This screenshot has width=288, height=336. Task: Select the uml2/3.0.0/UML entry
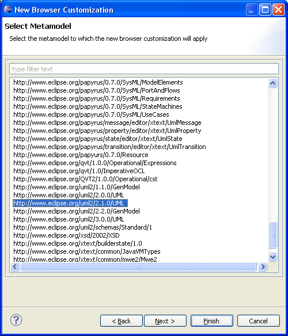[x=69, y=219]
